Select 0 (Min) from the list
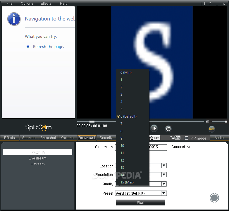 coord(132,73)
